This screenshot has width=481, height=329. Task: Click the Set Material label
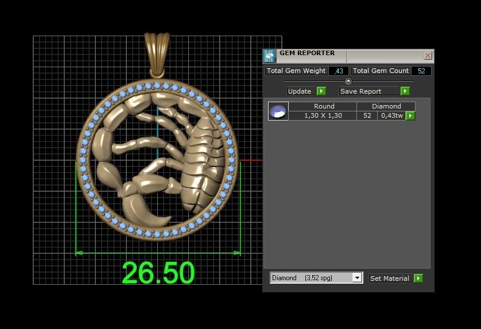click(x=390, y=278)
